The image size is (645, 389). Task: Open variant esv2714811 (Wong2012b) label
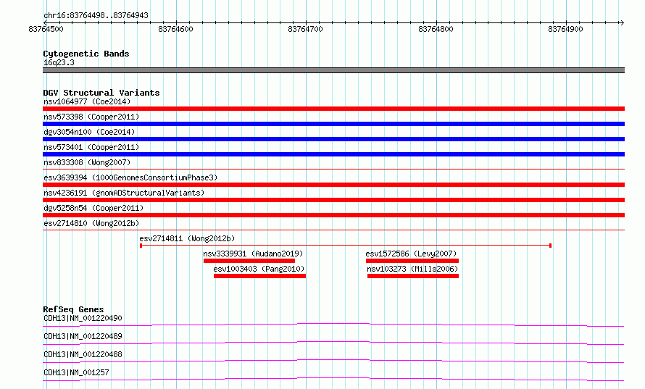click(187, 238)
